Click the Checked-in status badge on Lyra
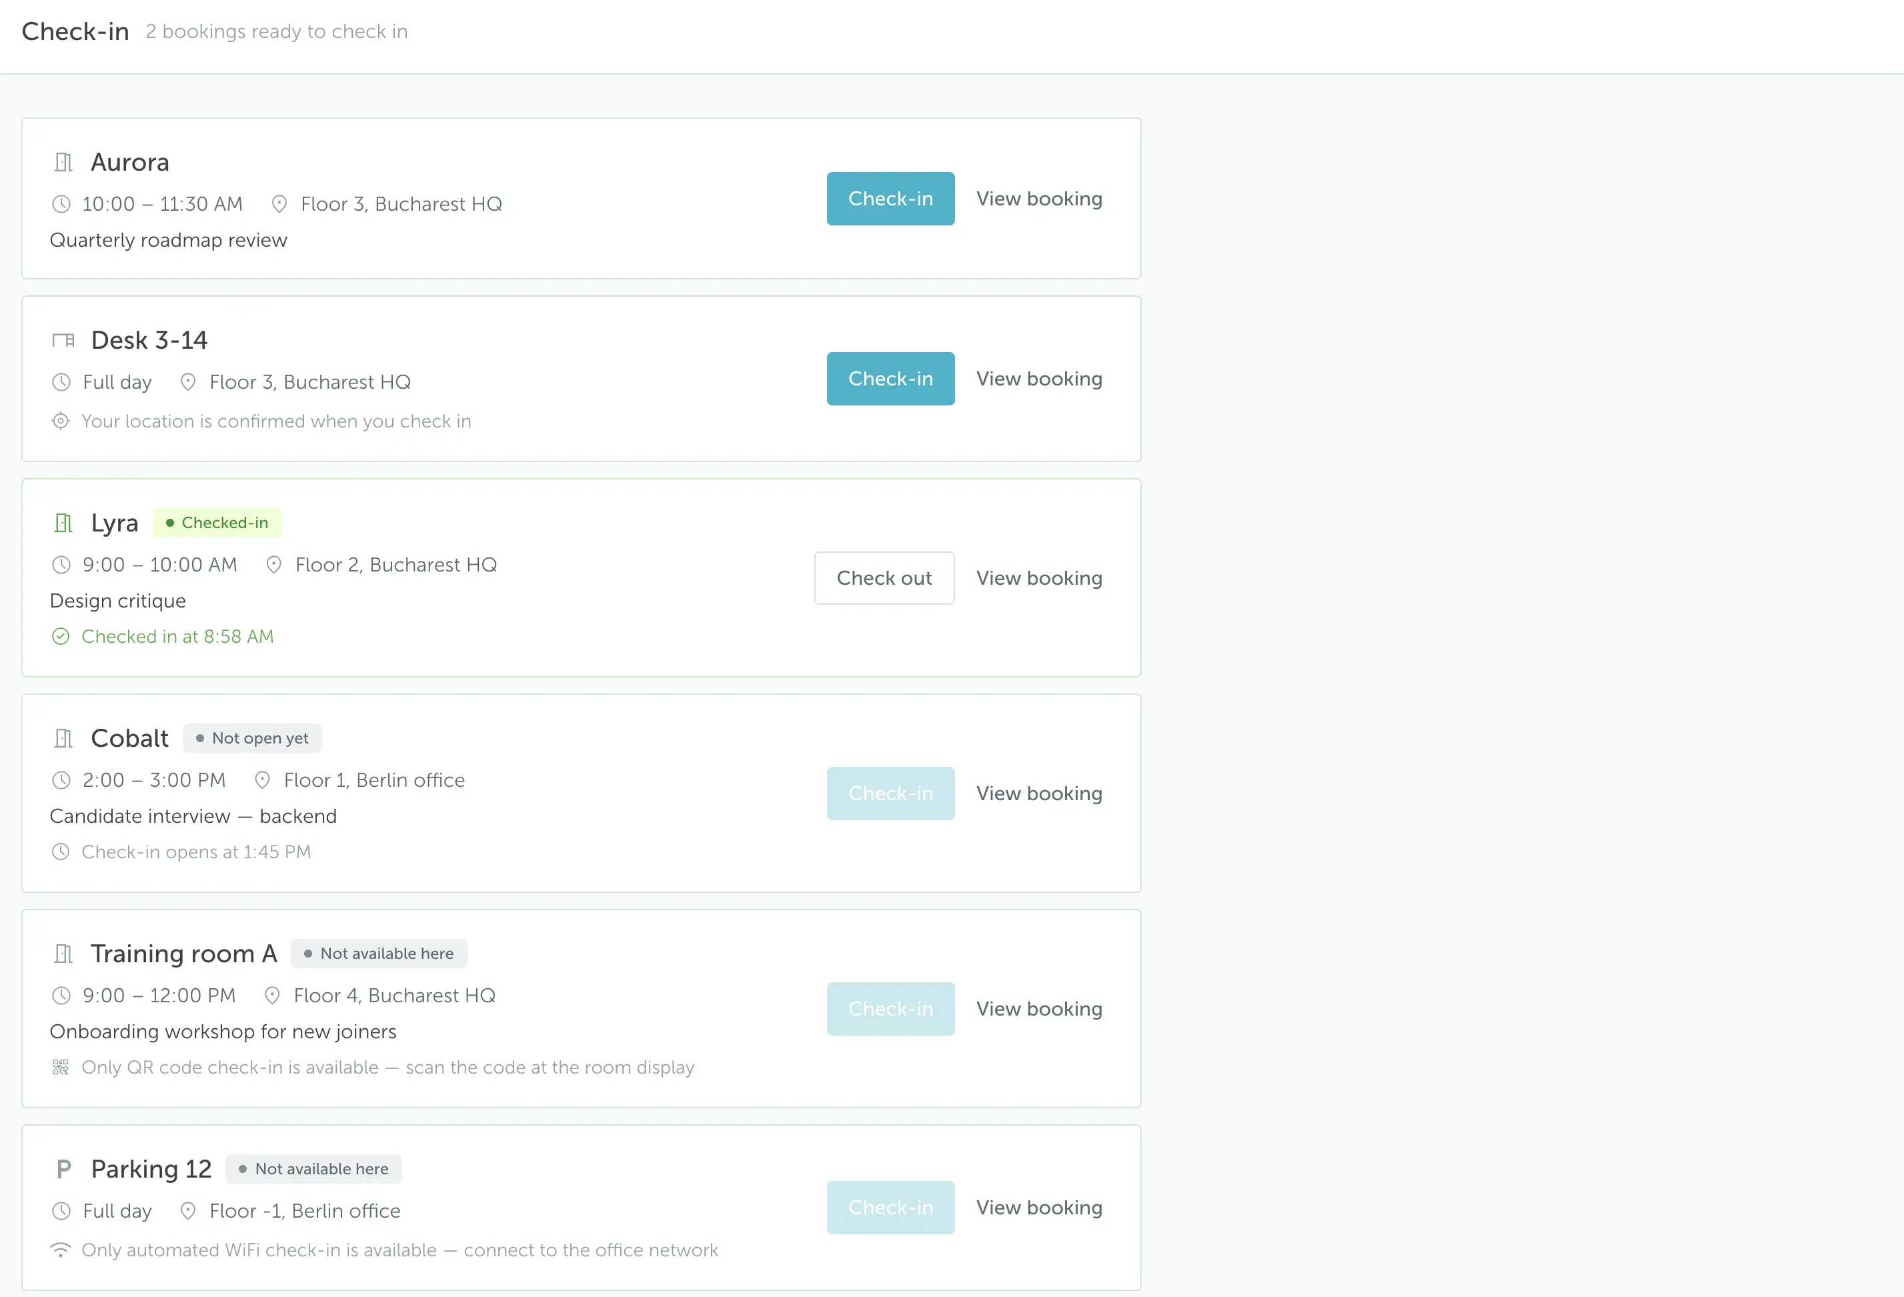 [x=217, y=523]
